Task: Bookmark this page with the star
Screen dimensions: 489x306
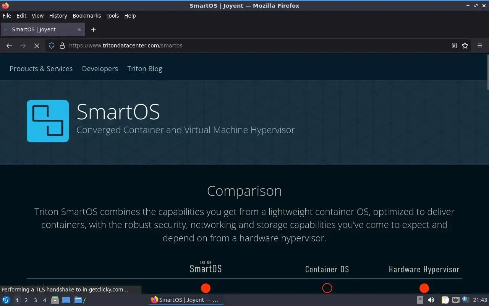Action: (x=465, y=46)
